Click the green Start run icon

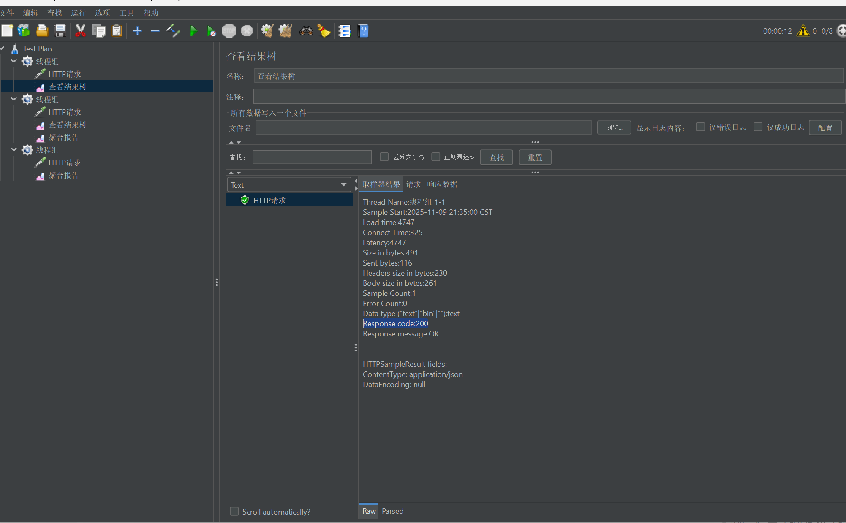[193, 31]
